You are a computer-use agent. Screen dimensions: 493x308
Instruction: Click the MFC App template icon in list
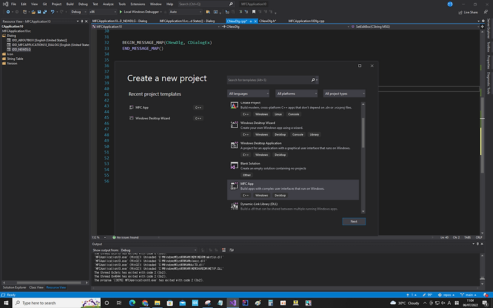coord(234,185)
